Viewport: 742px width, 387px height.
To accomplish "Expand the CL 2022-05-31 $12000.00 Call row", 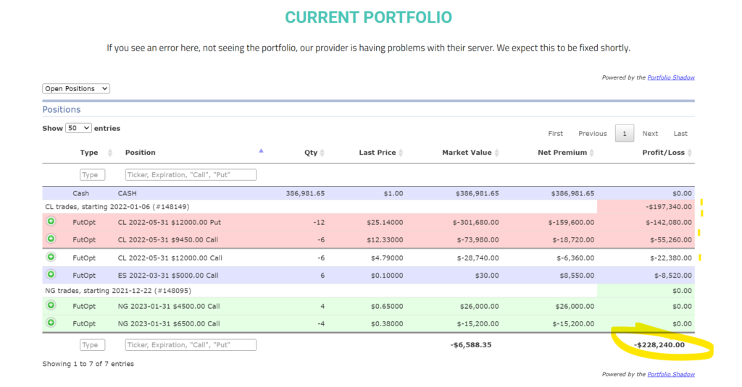I will point(51,258).
